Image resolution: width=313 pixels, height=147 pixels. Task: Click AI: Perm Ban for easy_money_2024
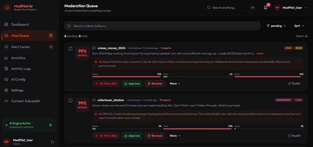106,84
